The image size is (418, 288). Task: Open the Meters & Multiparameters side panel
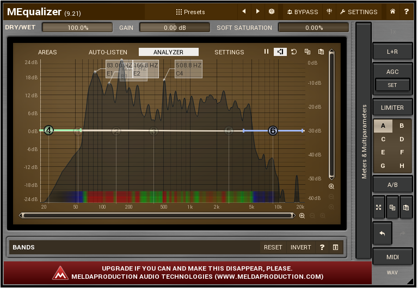(364, 141)
